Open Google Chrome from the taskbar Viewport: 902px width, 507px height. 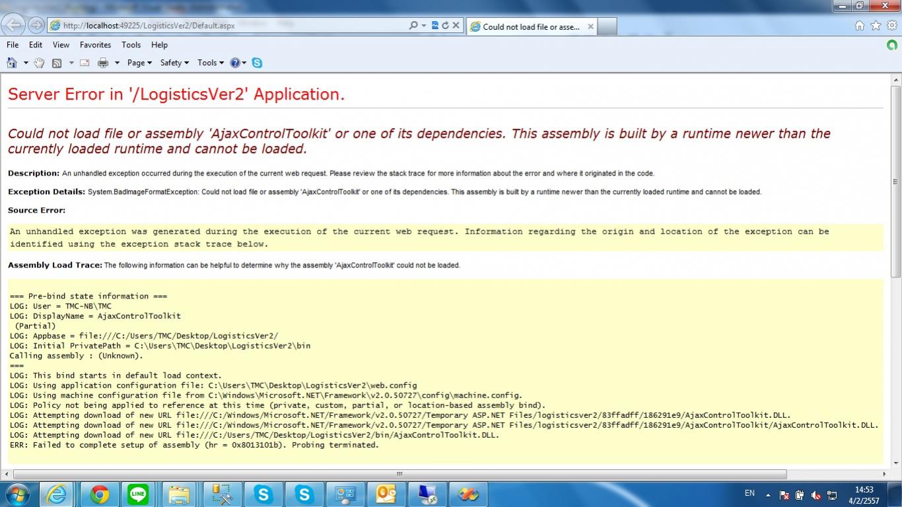pyautogui.click(x=100, y=494)
